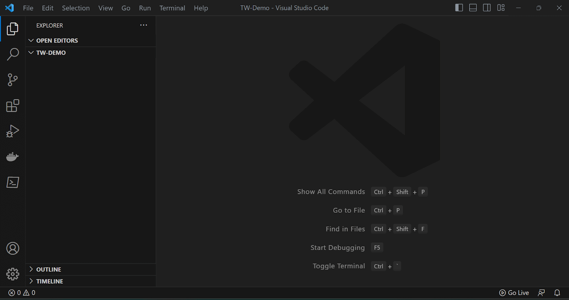
Task: Click the Find in Files label
Action: point(345,229)
